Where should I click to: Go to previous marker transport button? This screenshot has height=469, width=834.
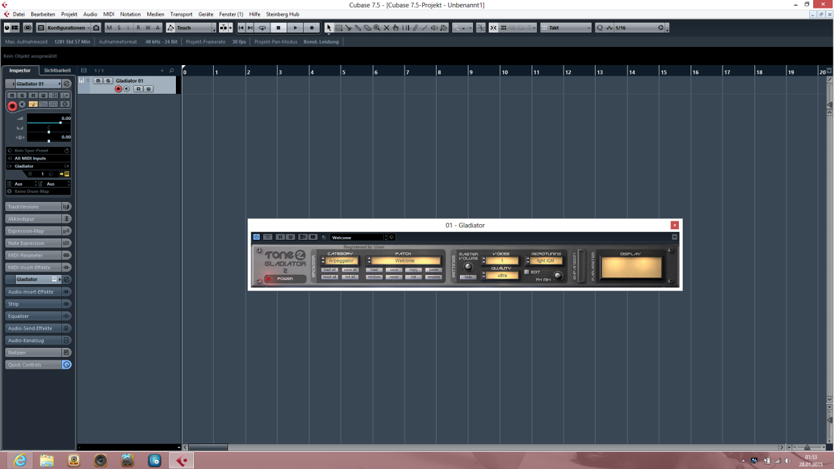click(x=241, y=28)
